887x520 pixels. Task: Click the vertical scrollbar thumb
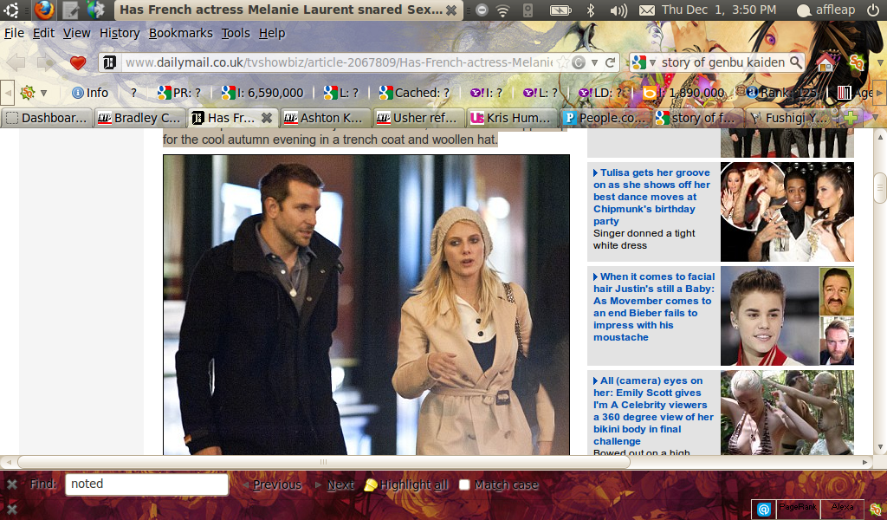click(x=880, y=188)
